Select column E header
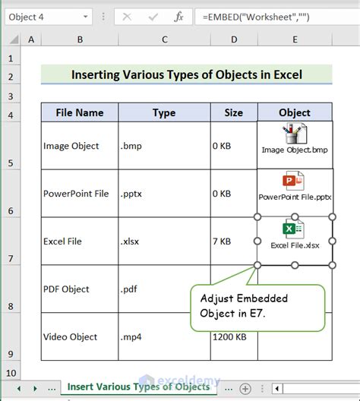 click(x=295, y=39)
